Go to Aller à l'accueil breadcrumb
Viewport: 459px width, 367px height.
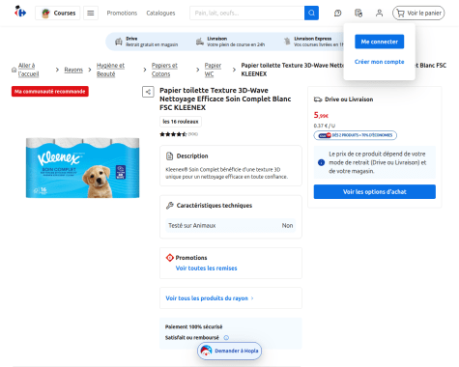click(x=28, y=70)
